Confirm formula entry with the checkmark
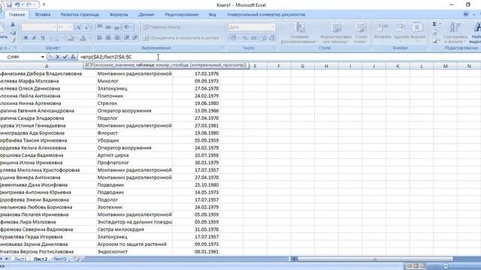This screenshot has height=270, width=481. [65, 57]
